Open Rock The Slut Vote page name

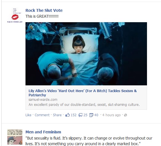click(x=44, y=10)
